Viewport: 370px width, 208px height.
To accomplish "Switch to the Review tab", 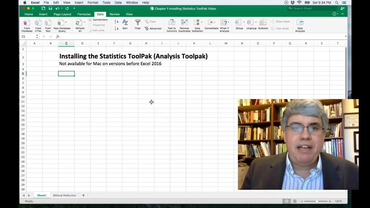I will [x=114, y=14].
